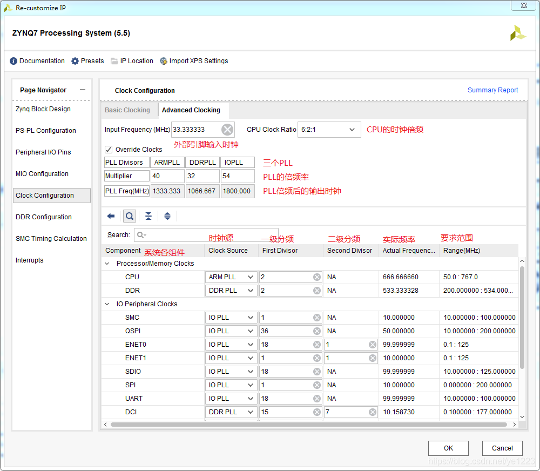Expand all rows toolbar icon
This screenshot has width=540, height=471.
(x=167, y=216)
